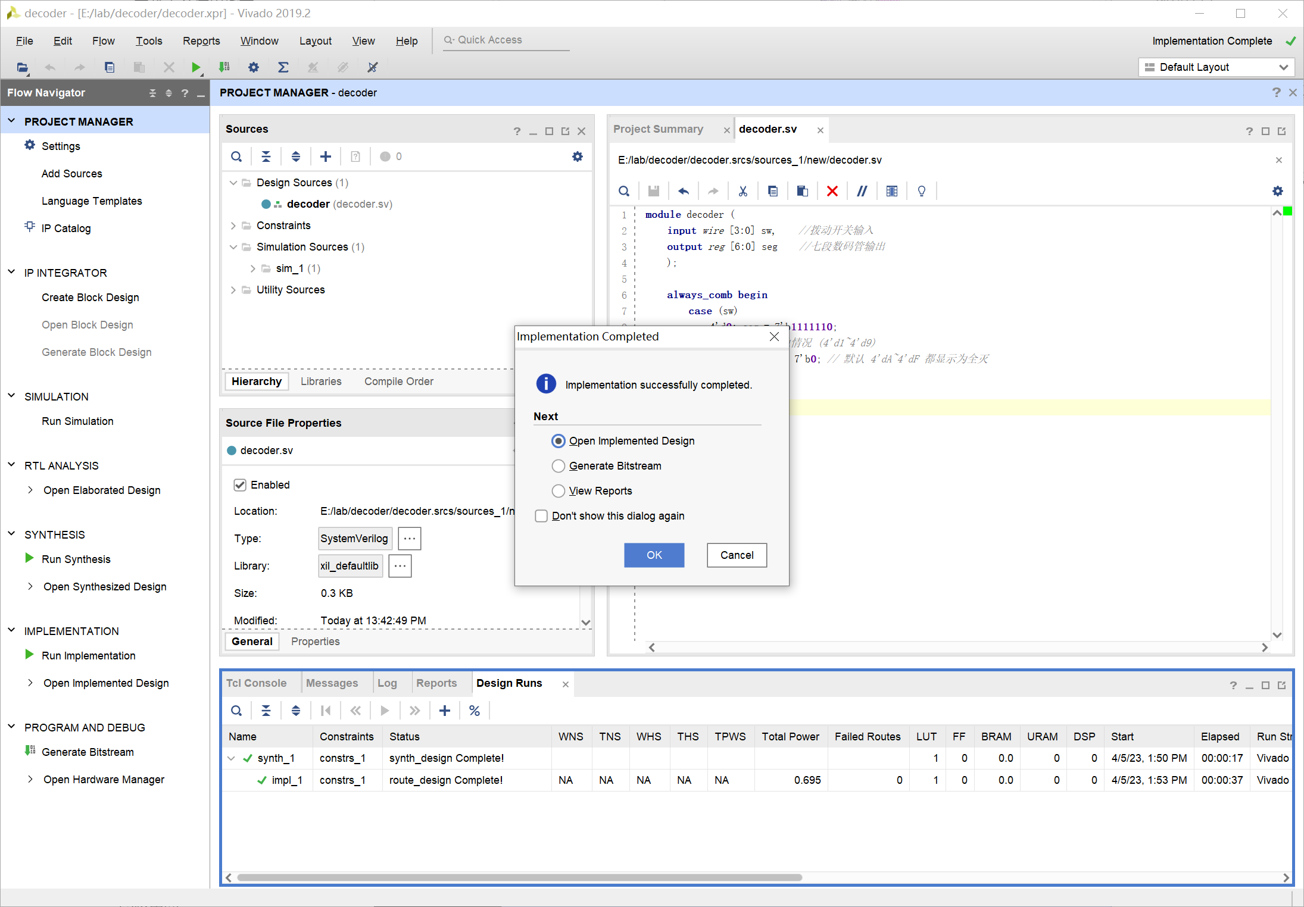
Task: Open the Default Layout dropdown
Action: (1216, 67)
